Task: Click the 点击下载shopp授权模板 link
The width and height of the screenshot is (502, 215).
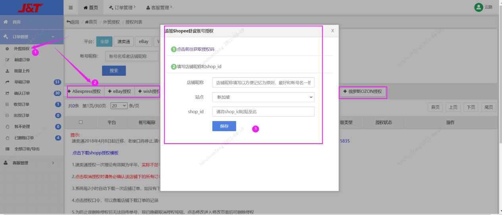Action: pos(95,153)
